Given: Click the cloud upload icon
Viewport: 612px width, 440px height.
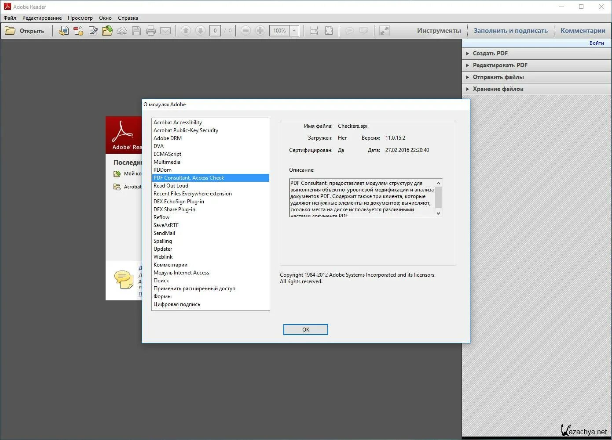Looking at the screenshot, I should point(122,31).
